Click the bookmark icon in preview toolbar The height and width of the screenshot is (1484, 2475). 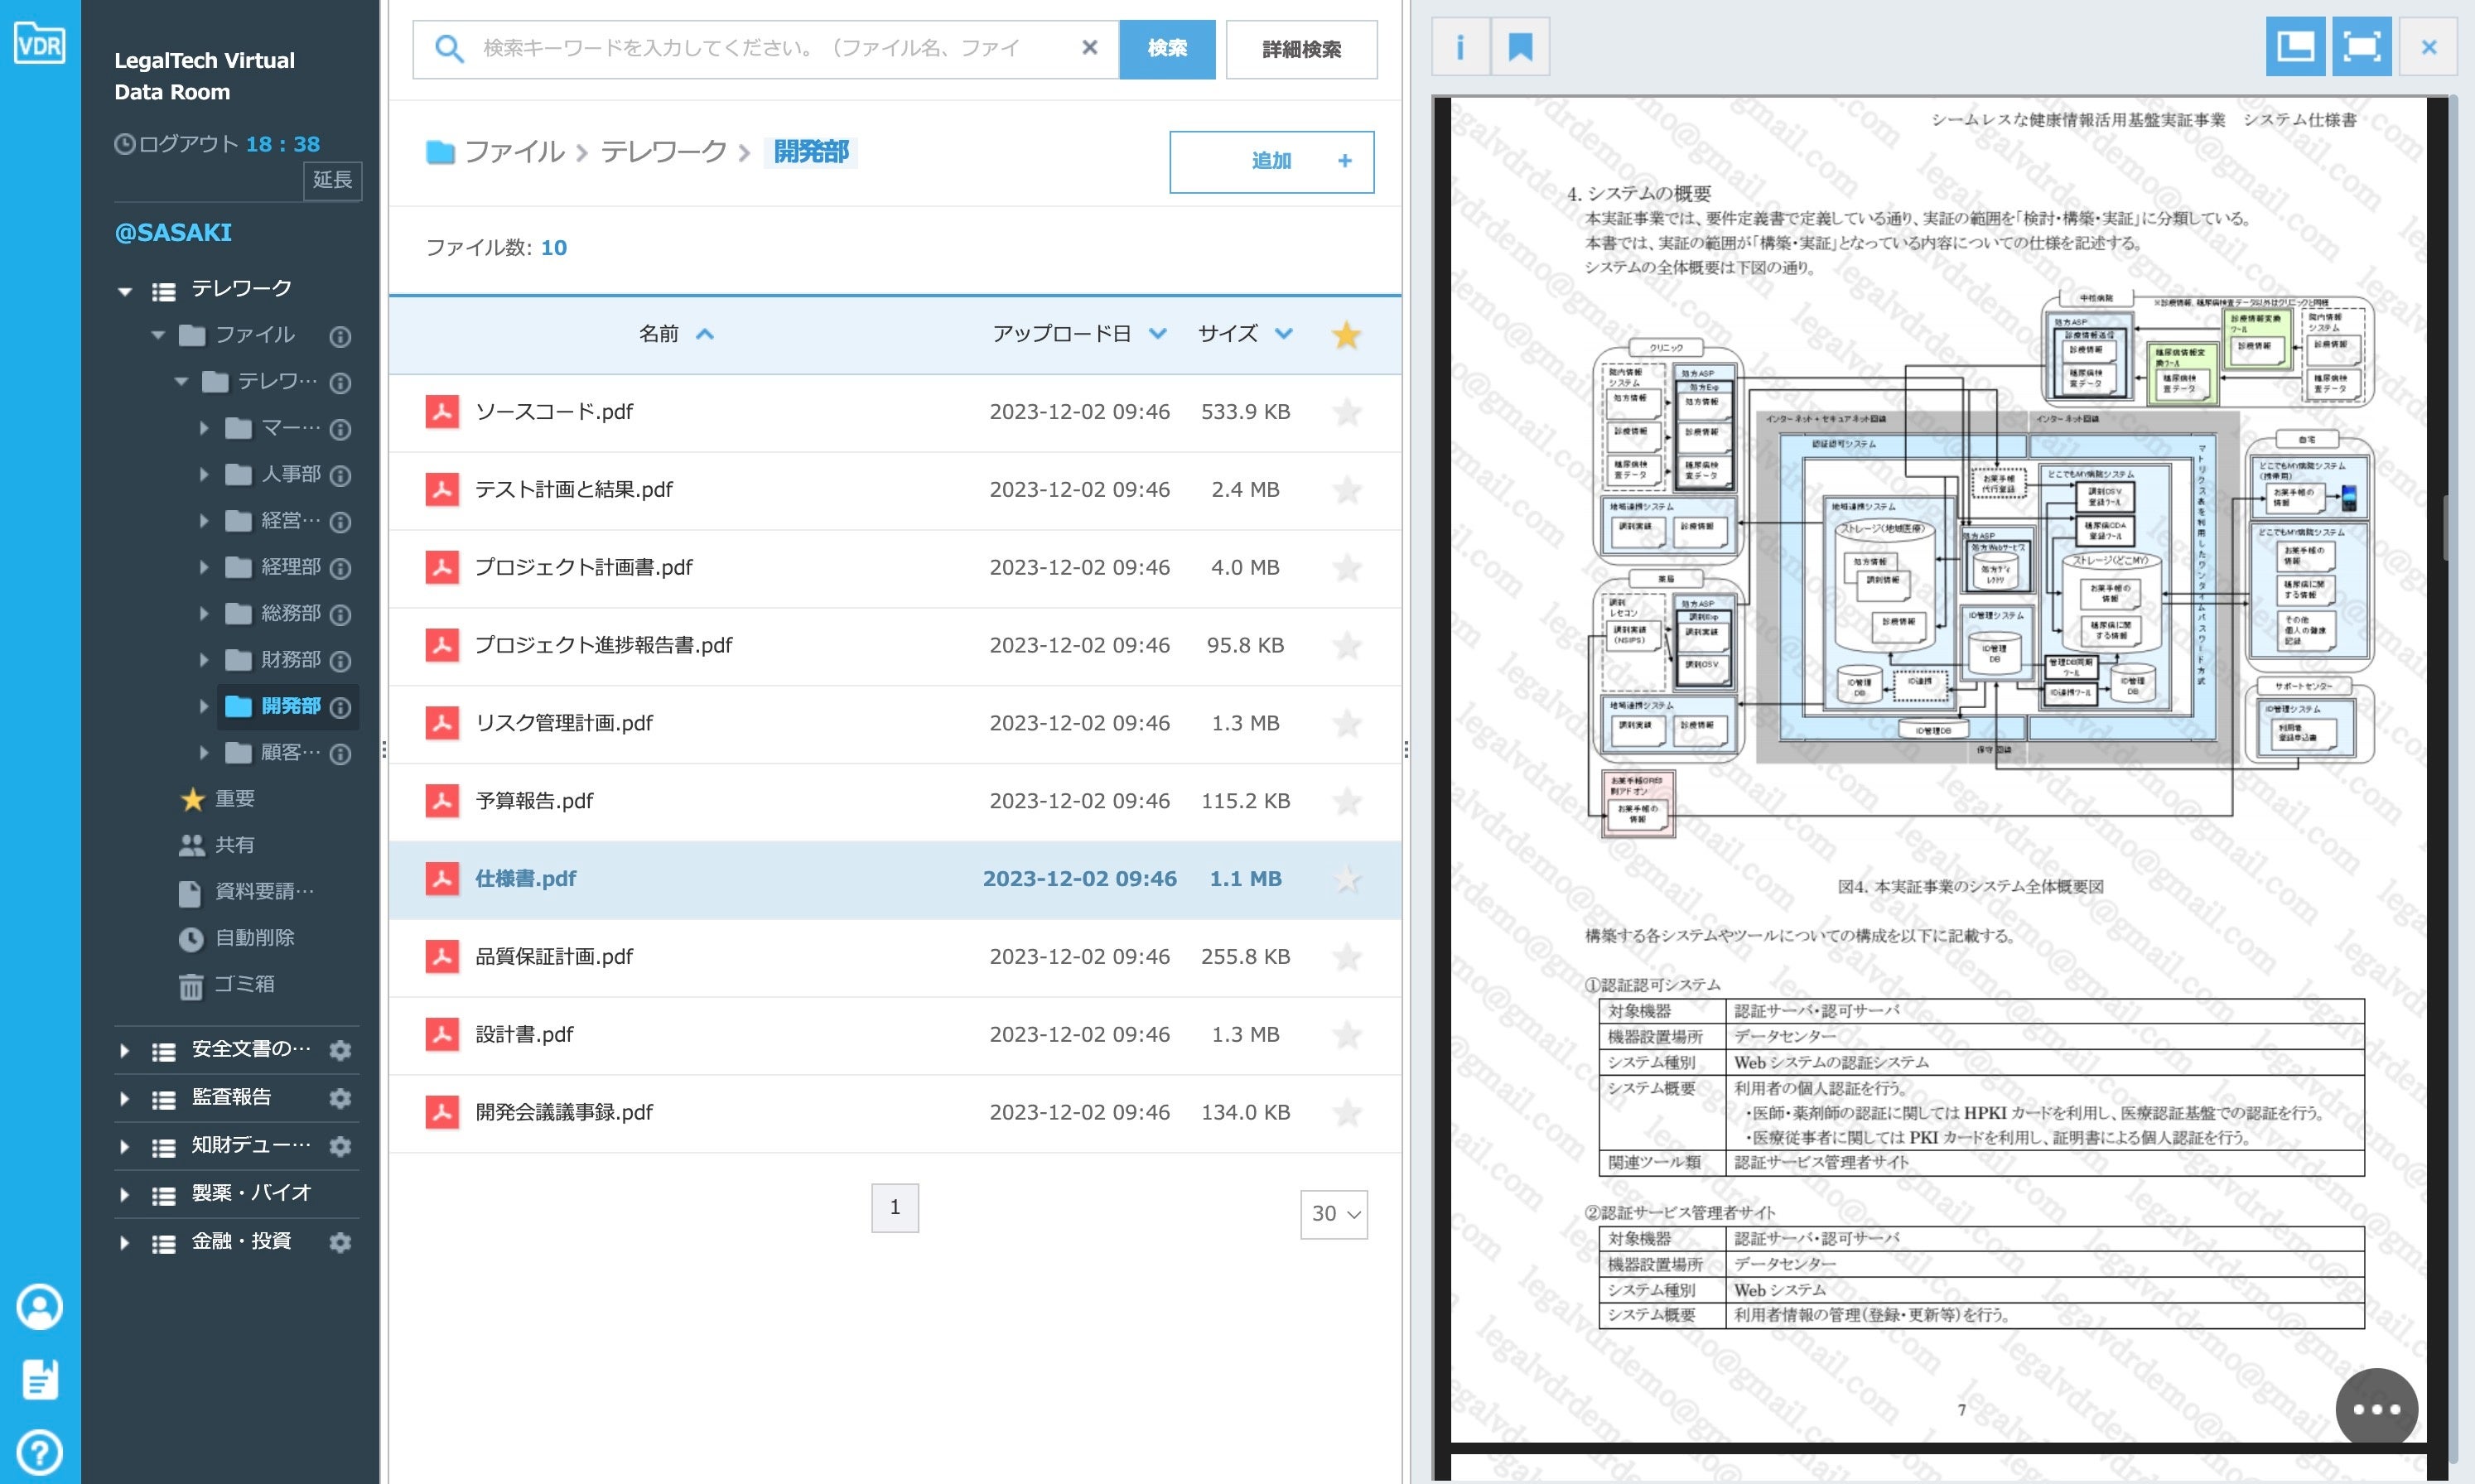[x=1520, y=47]
